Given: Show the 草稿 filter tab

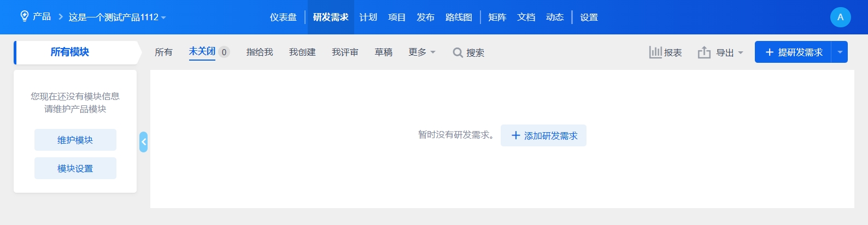Looking at the screenshot, I should tap(384, 52).
